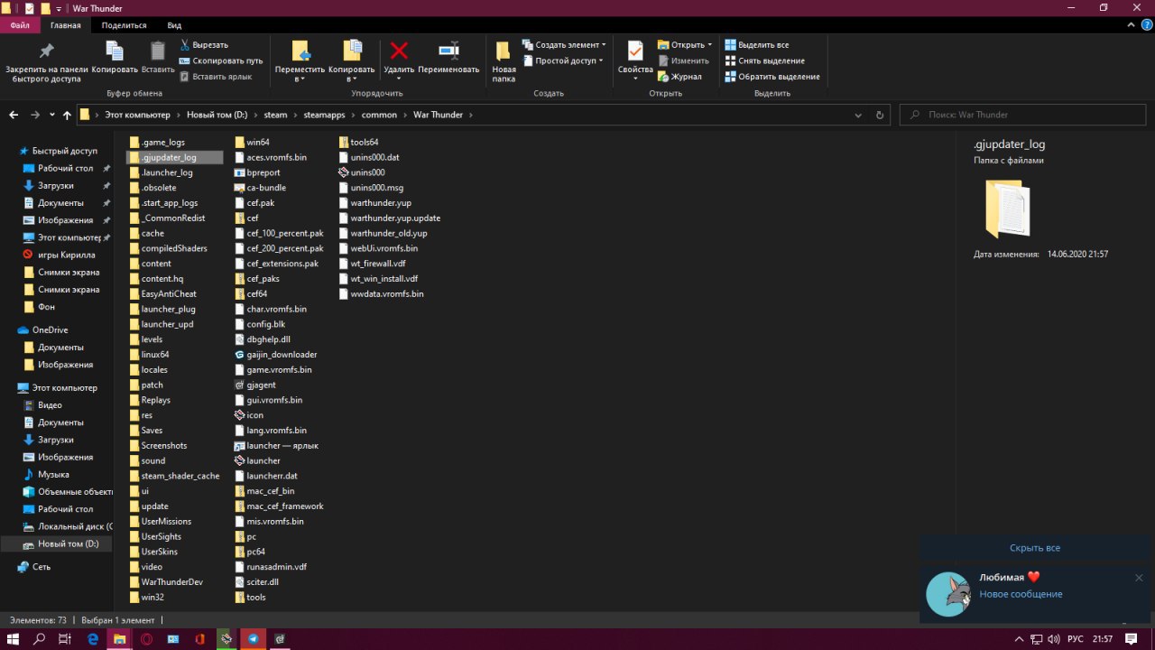This screenshot has width=1155, height=650.
Task: Select the config.blk file
Action: [x=265, y=324]
